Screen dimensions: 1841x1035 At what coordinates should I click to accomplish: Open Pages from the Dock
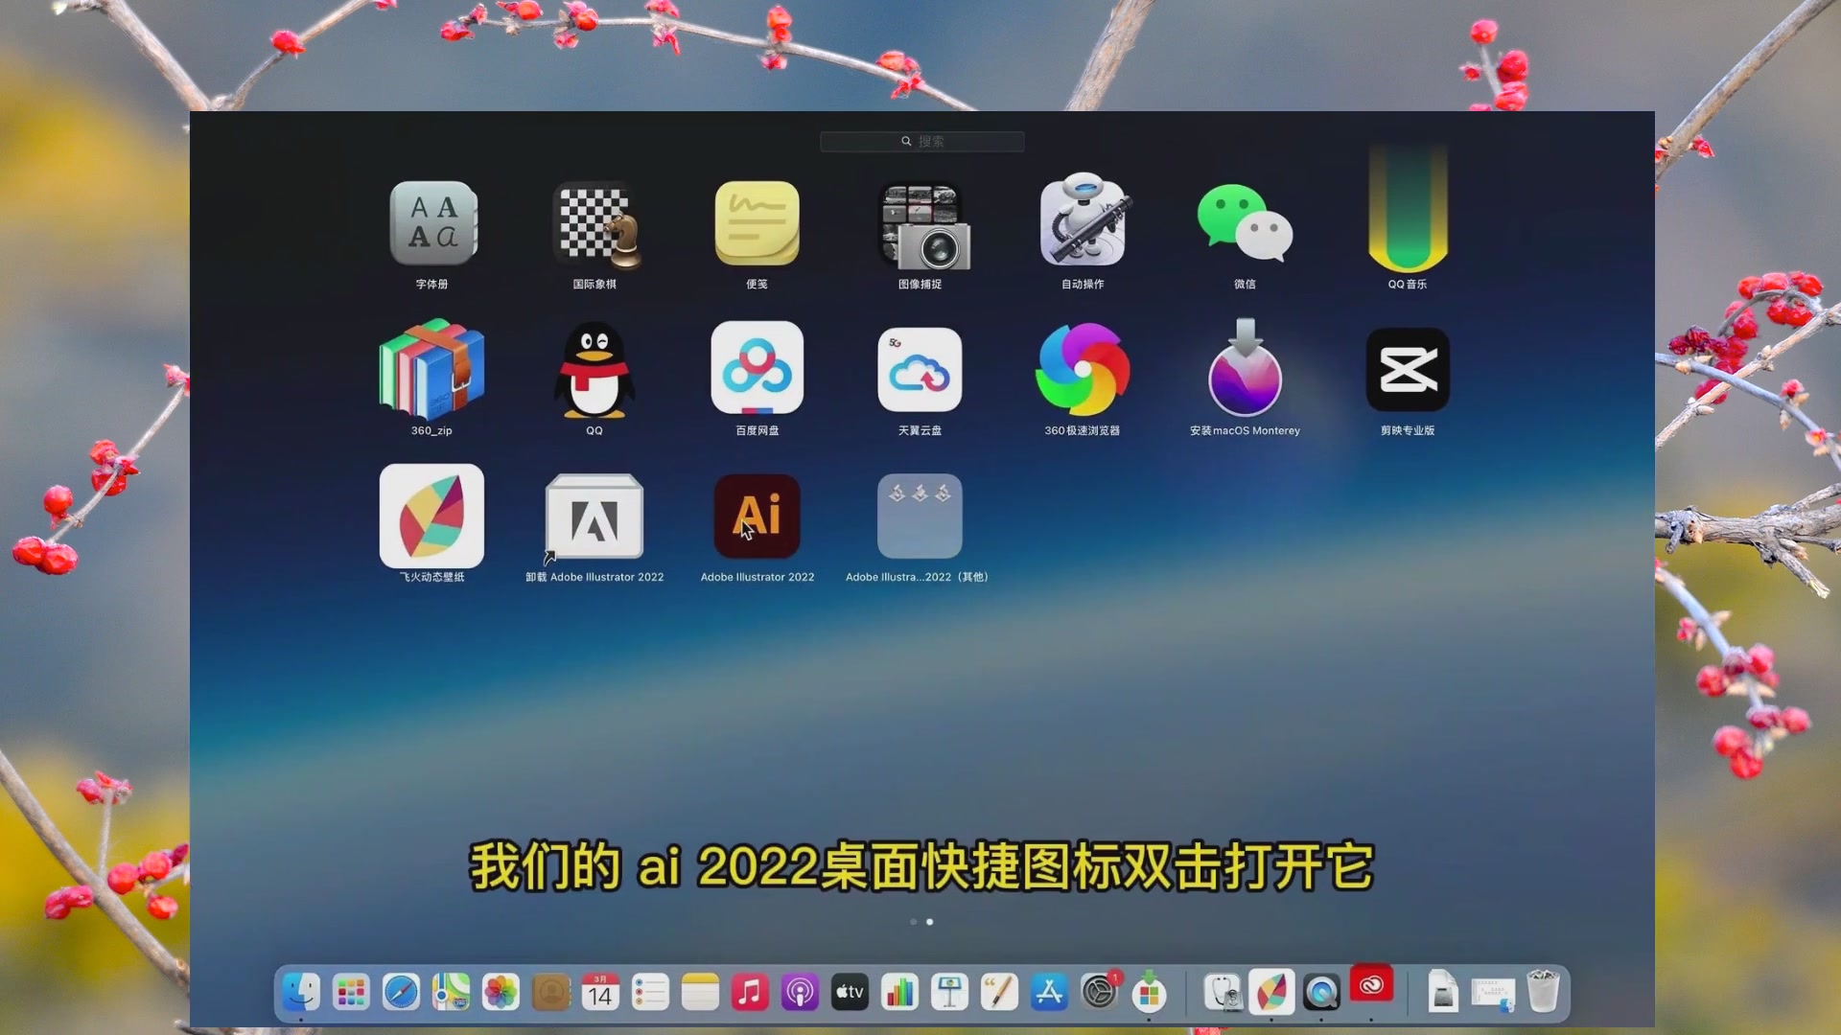point(999,993)
